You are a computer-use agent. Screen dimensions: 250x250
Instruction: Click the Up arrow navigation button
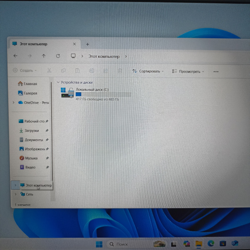click(44, 56)
